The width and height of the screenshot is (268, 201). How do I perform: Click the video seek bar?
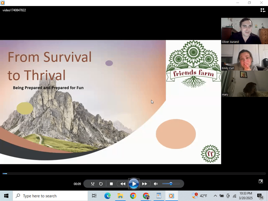tap(134, 174)
